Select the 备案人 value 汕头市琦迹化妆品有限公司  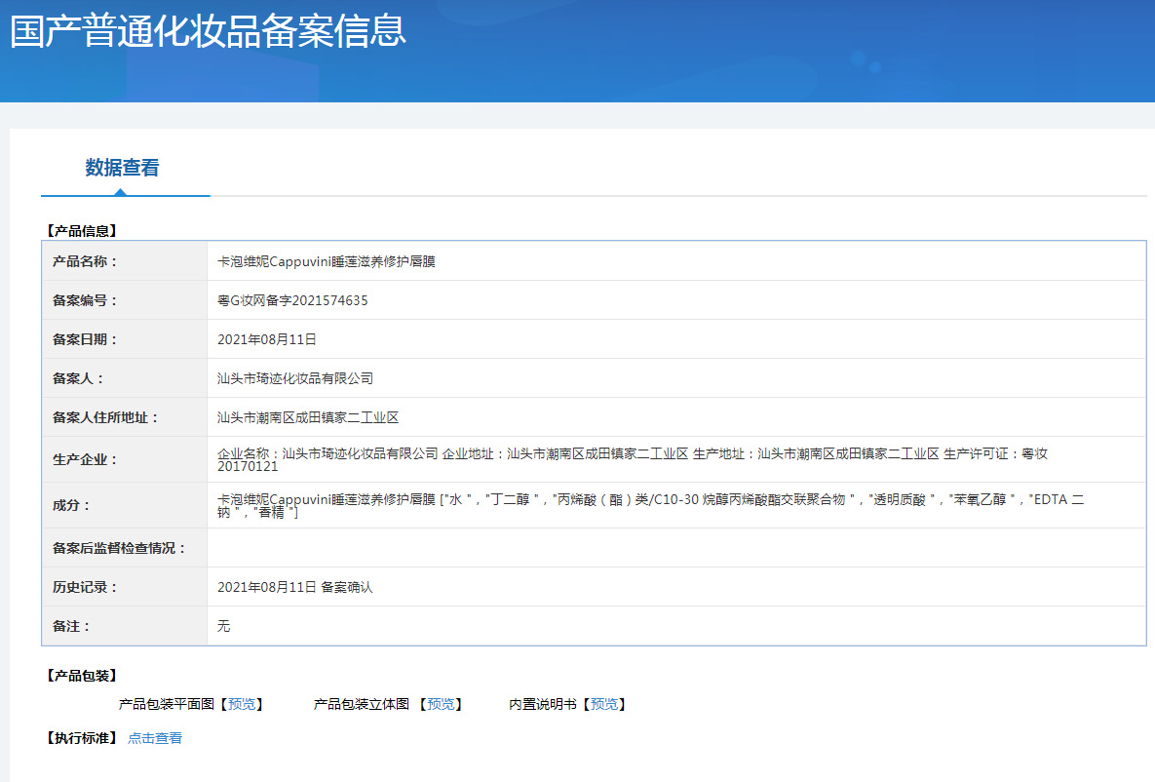[294, 378]
